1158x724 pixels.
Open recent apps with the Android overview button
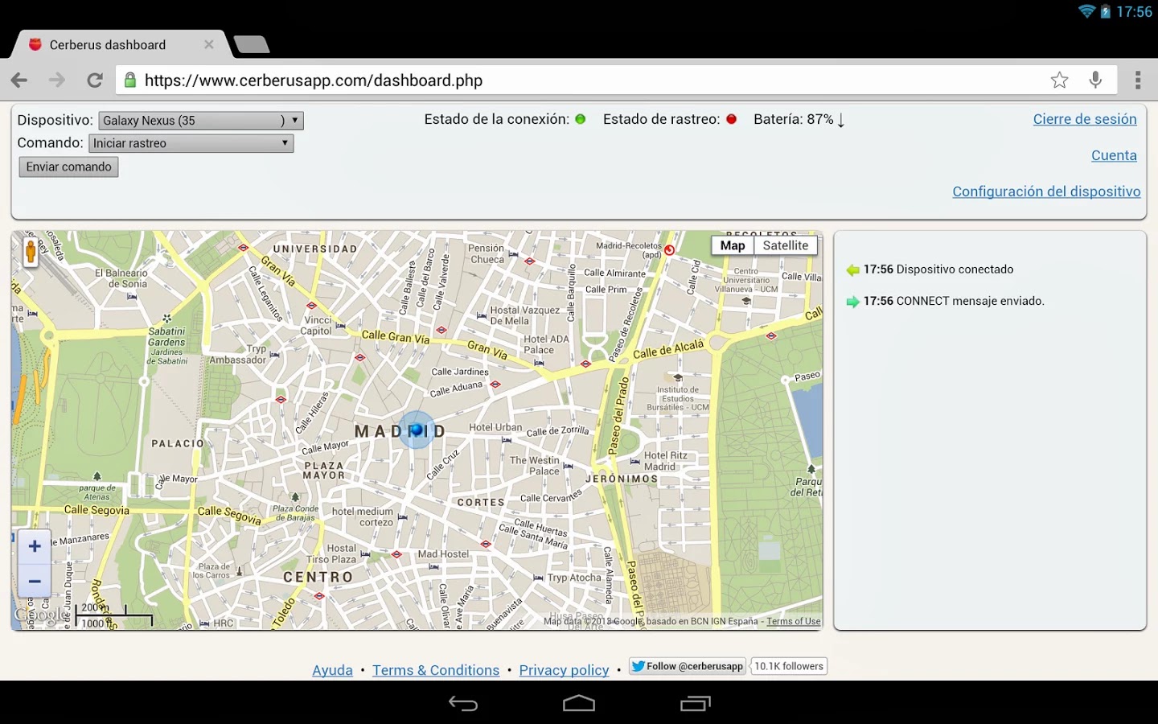click(695, 703)
